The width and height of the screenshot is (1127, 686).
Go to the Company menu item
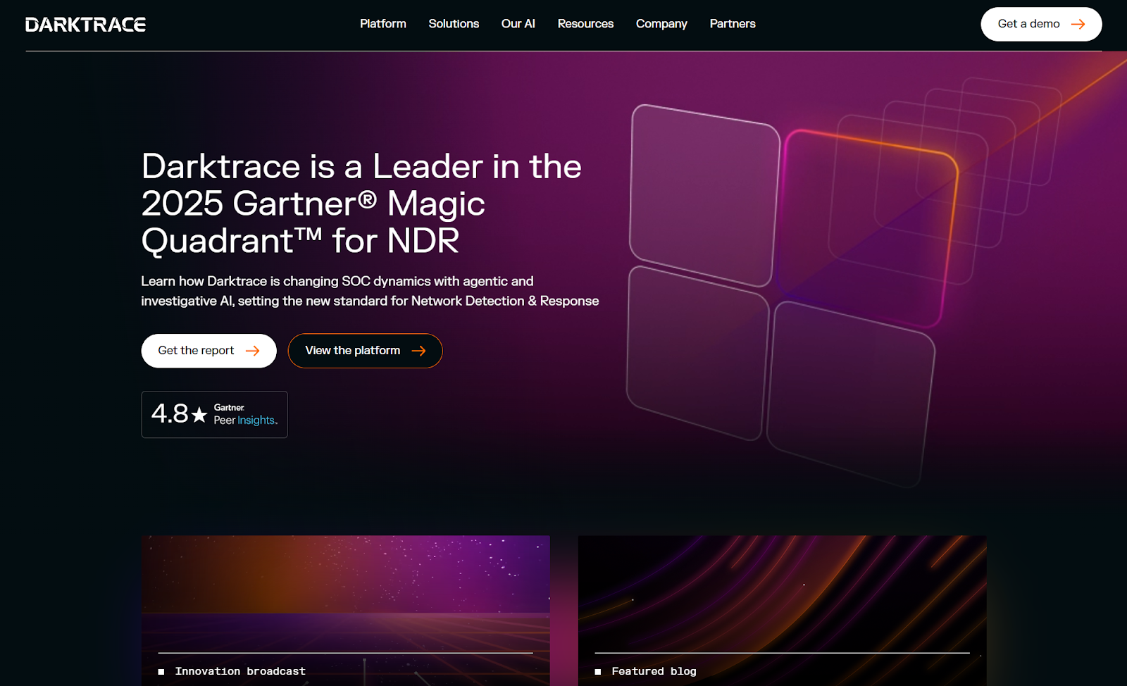661,24
